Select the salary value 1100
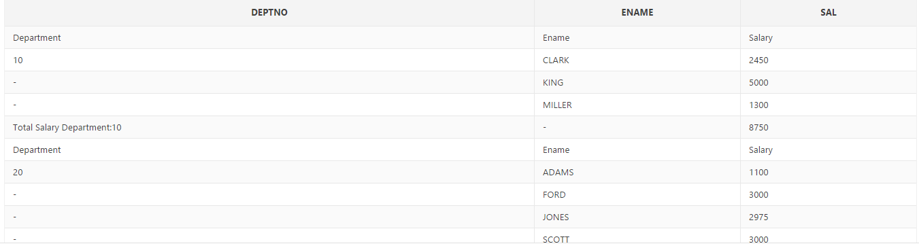Viewport: 919px width, 246px height. click(x=828, y=172)
